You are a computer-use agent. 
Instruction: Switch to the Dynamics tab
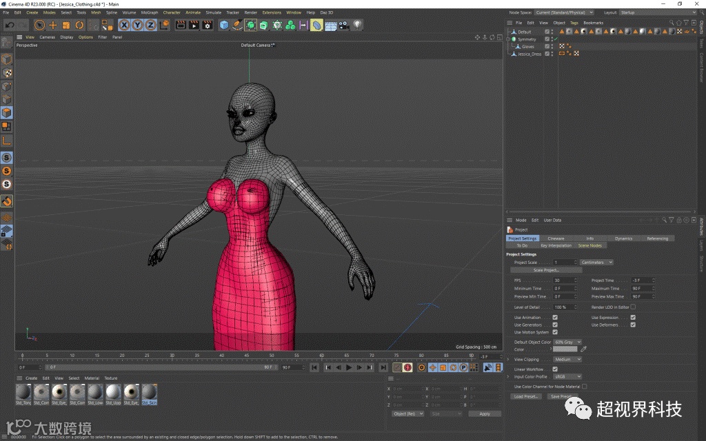point(623,238)
